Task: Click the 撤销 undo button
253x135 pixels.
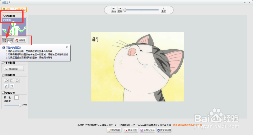Action: click(x=114, y=10)
